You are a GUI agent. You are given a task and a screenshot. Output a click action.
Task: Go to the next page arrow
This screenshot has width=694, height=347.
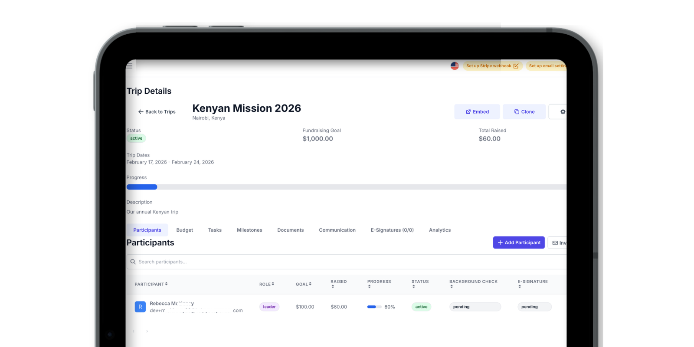pyautogui.click(x=147, y=331)
